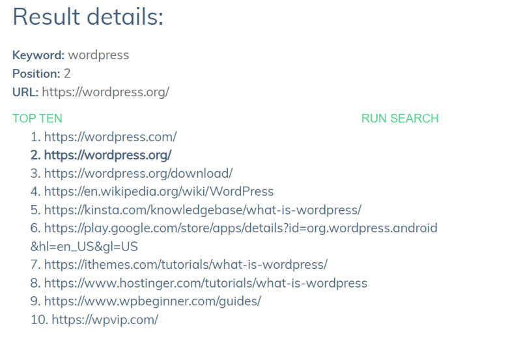
Task: Select the https://wpvip.com/ result
Action: pos(105,320)
